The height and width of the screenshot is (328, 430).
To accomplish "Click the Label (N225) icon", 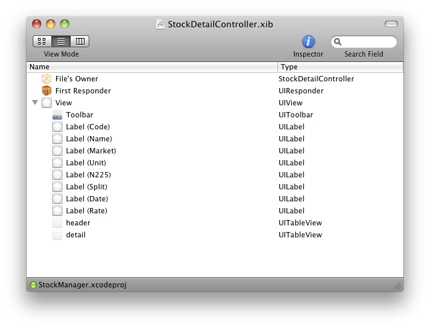I will point(57,175).
